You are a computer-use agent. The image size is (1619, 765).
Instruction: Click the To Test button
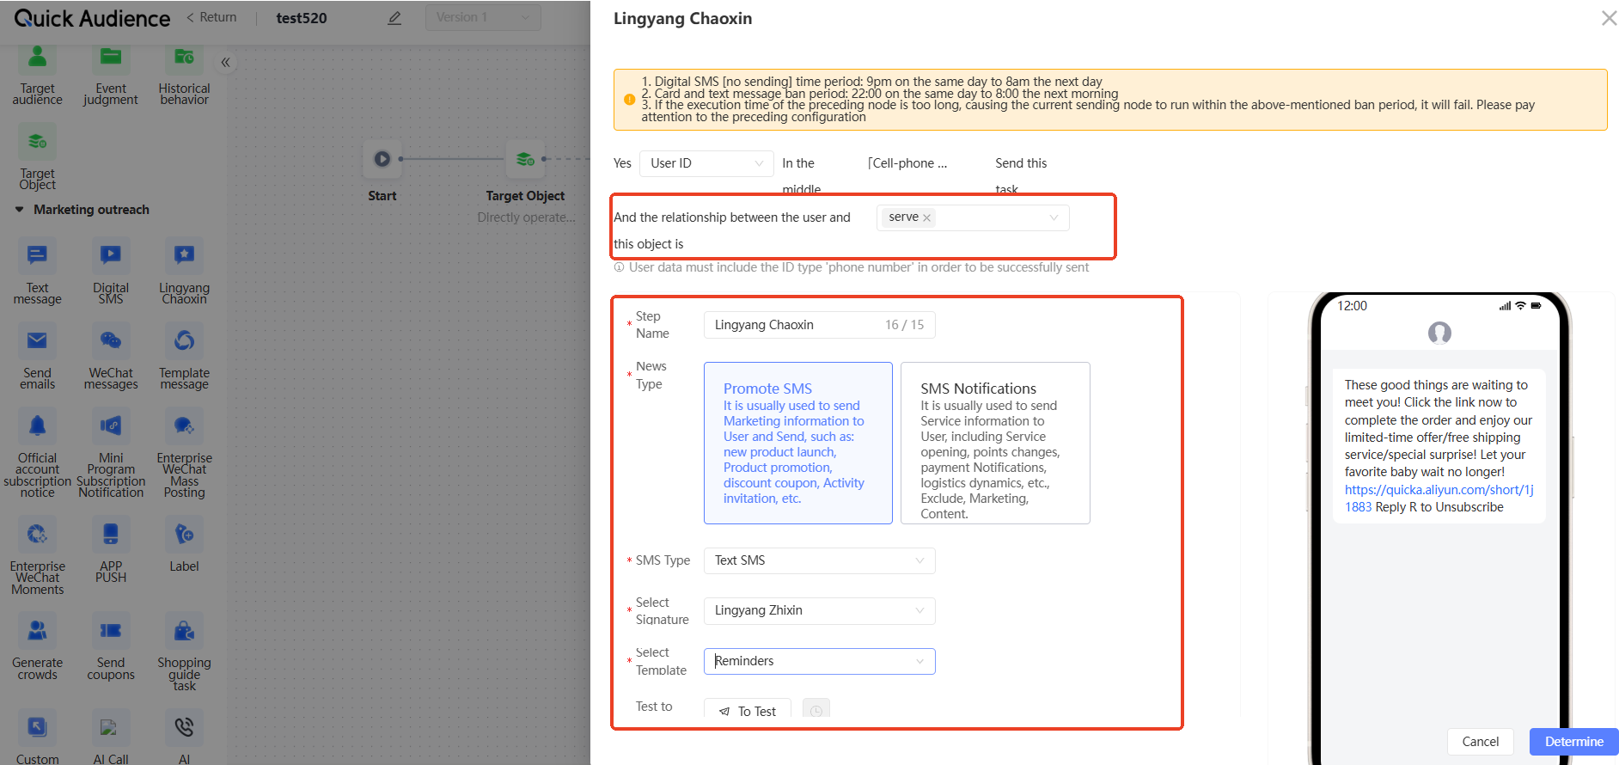[748, 710]
